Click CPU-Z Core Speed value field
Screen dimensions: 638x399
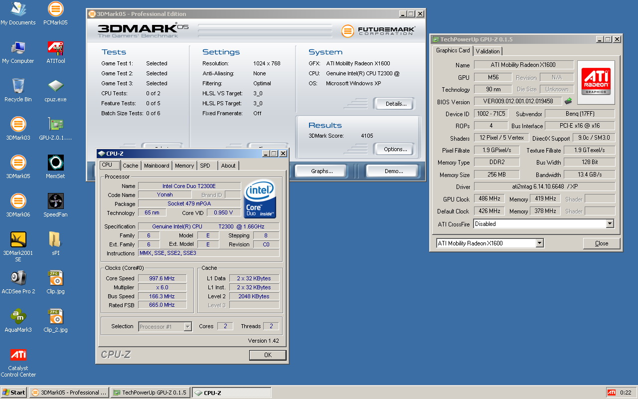pos(162,278)
